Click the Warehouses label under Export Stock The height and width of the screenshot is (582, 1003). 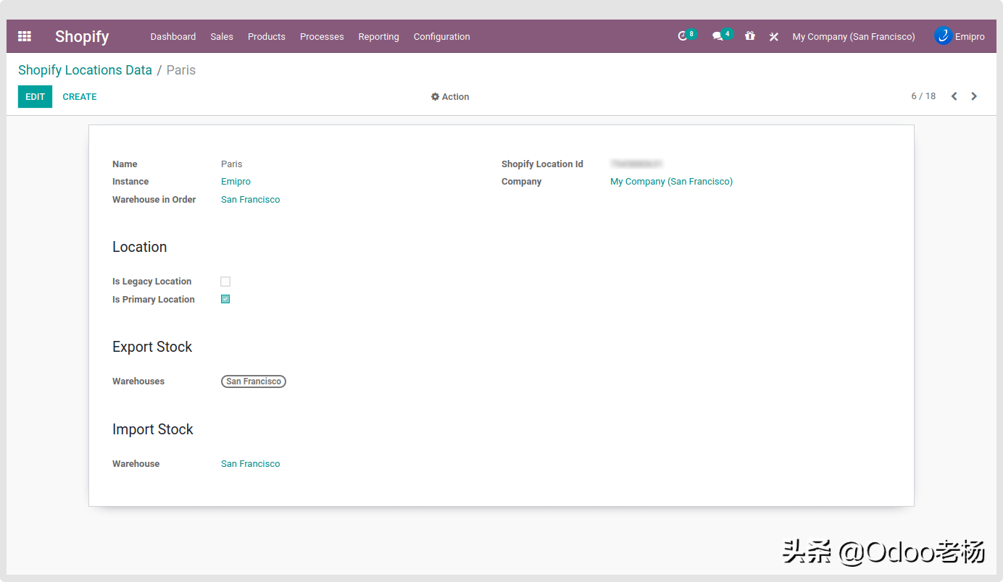(138, 381)
